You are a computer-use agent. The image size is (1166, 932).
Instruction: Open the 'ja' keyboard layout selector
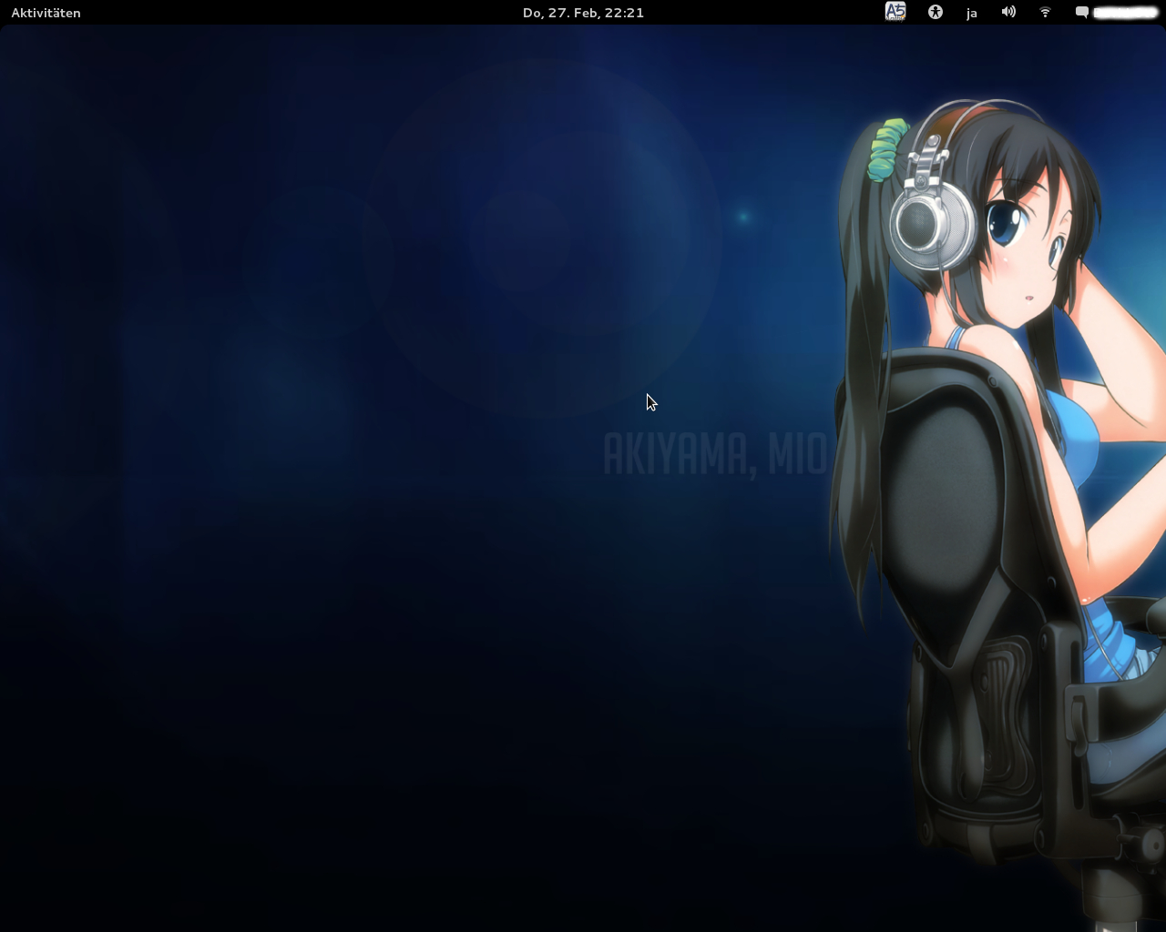coord(971,13)
